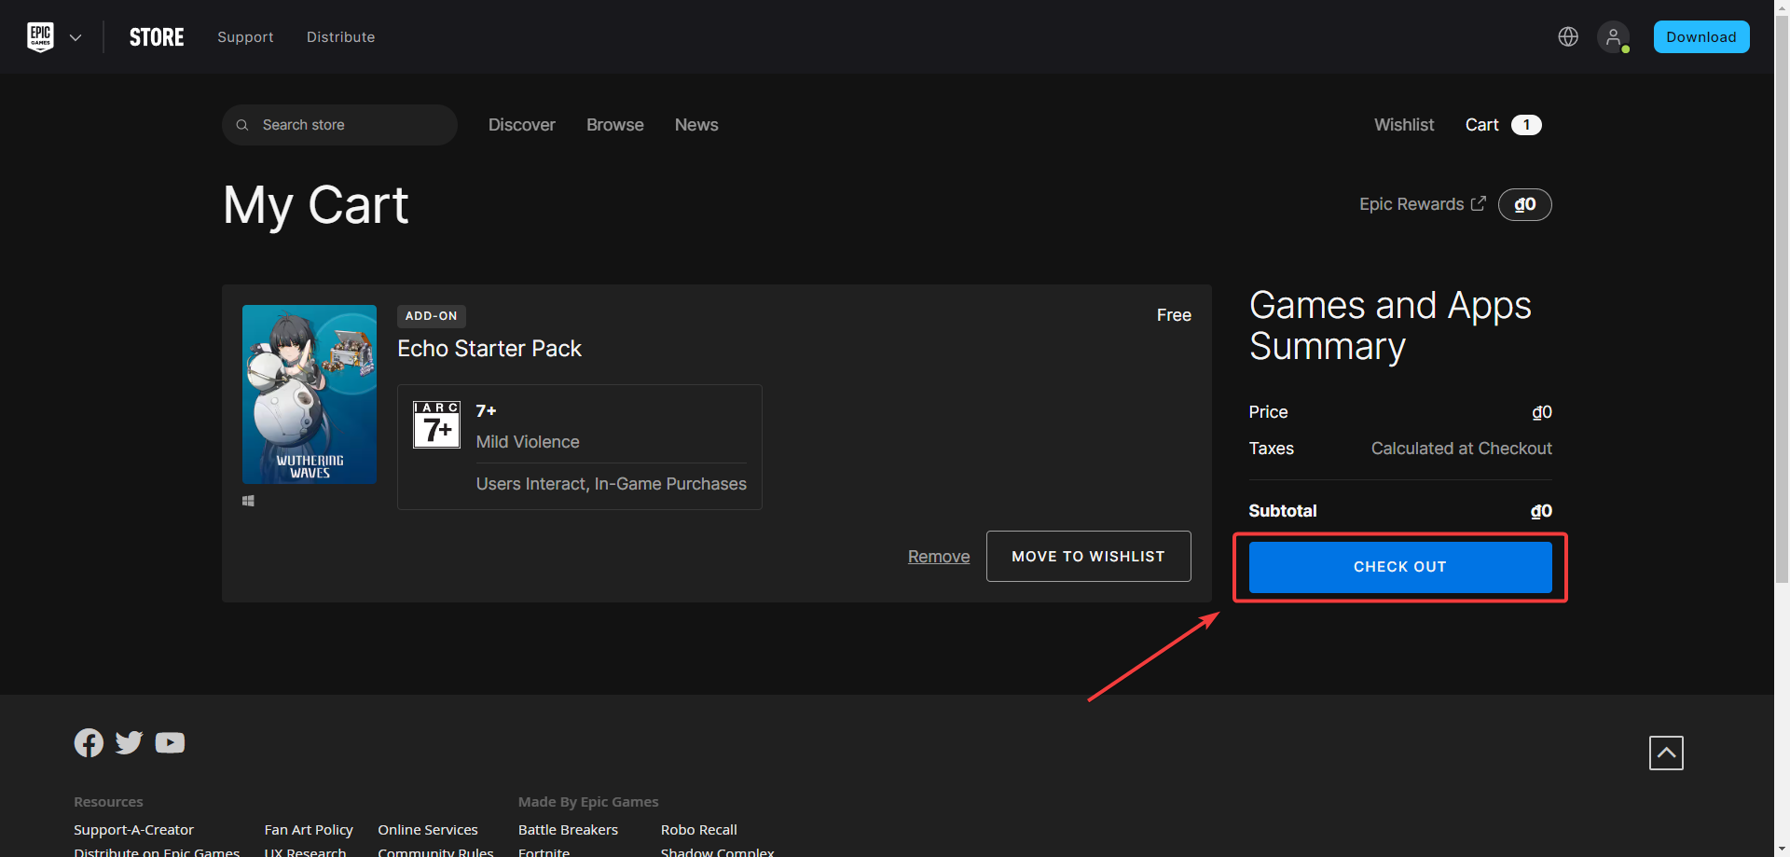This screenshot has height=857, width=1790.
Task: Click the back-to-top arrow icon
Action: pos(1665,753)
